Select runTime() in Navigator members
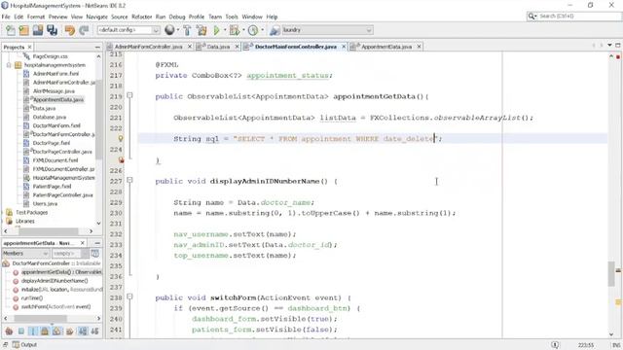The image size is (623, 350). coord(32,298)
